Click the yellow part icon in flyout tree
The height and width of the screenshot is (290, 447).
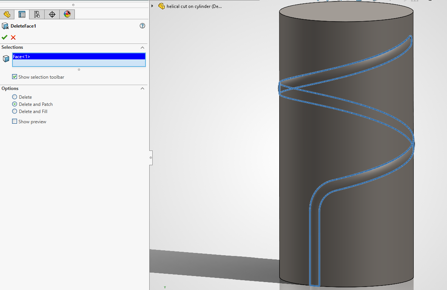point(162,6)
